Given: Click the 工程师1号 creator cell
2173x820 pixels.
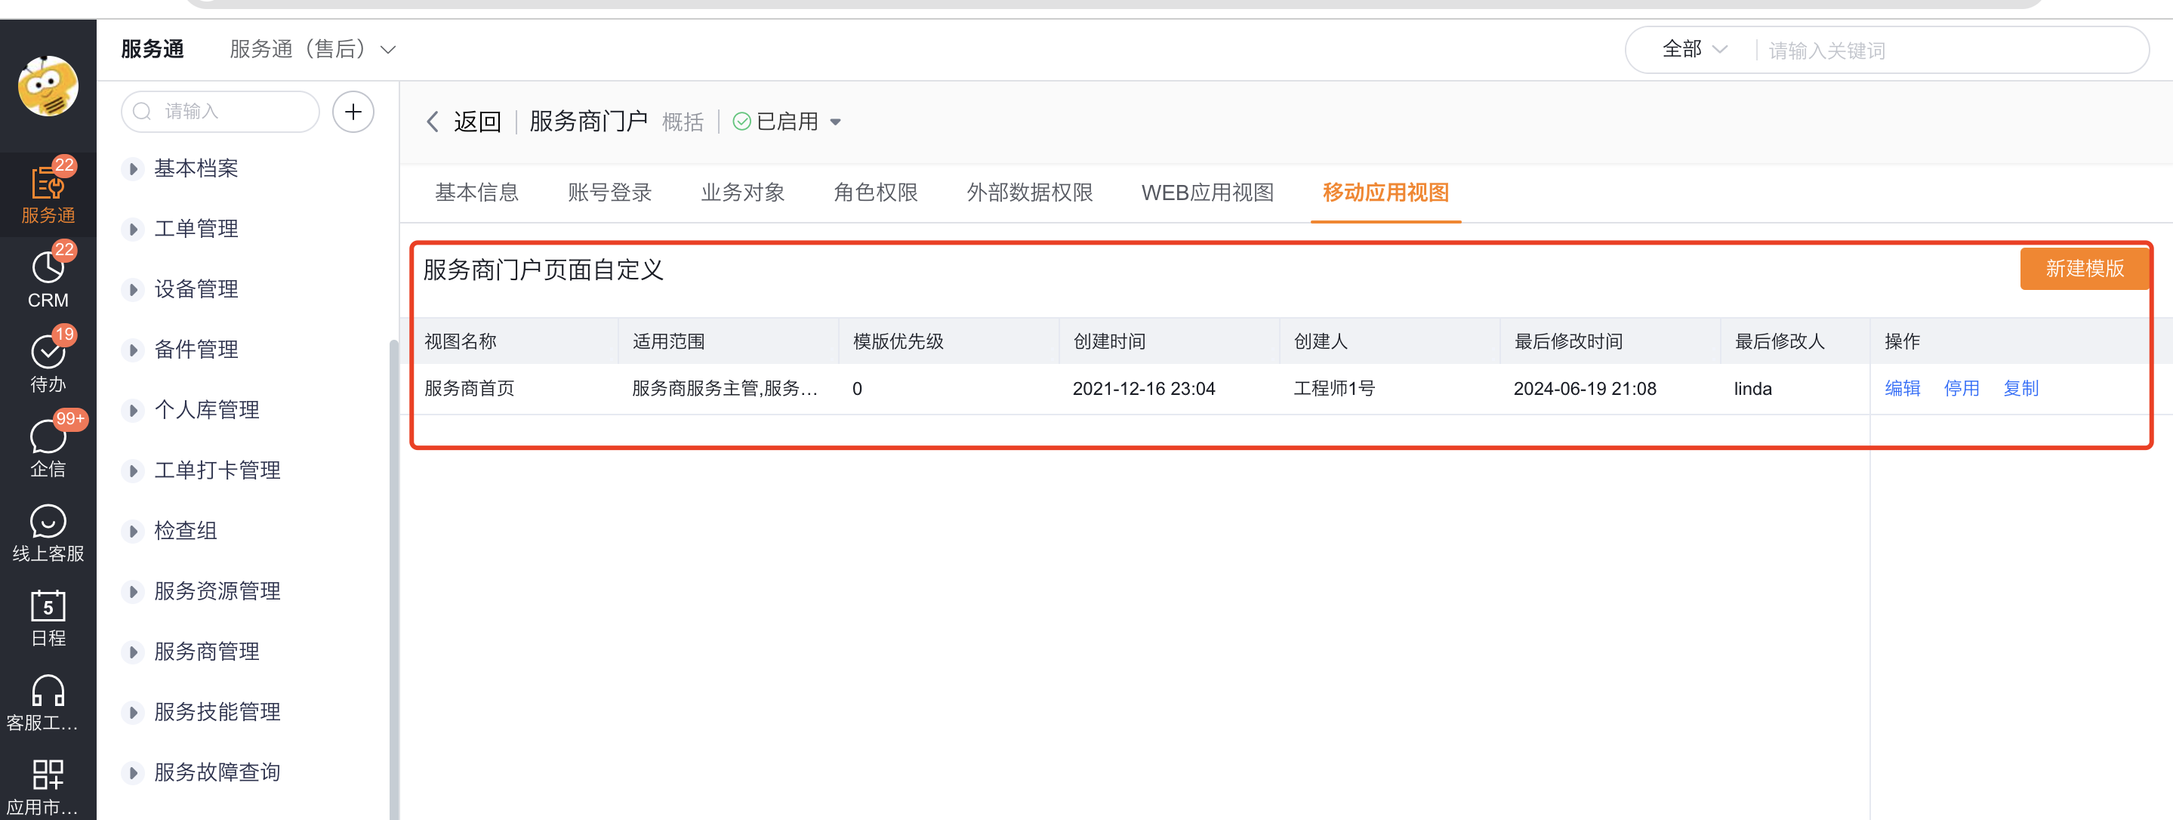Looking at the screenshot, I should click(x=1333, y=388).
